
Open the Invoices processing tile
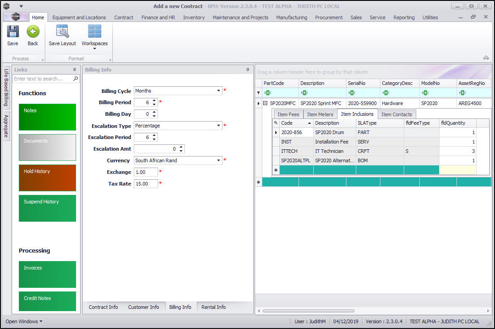click(47, 274)
